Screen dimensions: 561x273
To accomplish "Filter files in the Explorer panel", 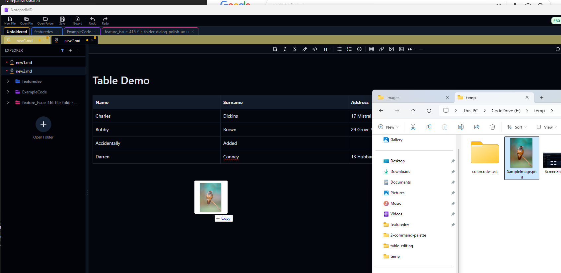I will pyautogui.click(x=62, y=50).
